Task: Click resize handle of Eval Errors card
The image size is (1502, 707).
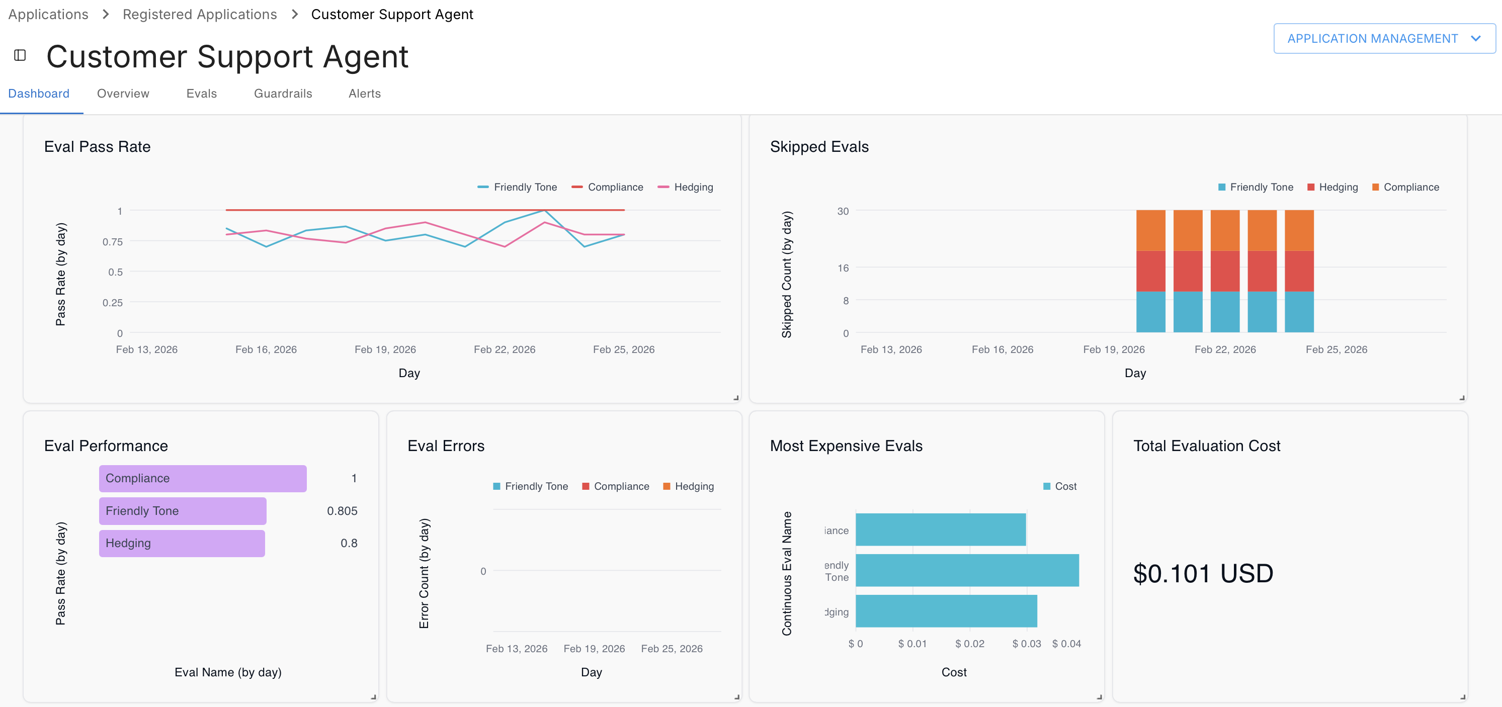Action: pyautogui.click(x=736, y=696)
